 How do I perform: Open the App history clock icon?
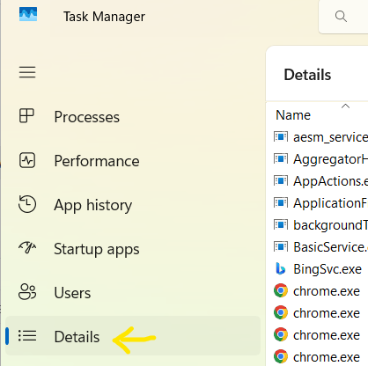27,204
